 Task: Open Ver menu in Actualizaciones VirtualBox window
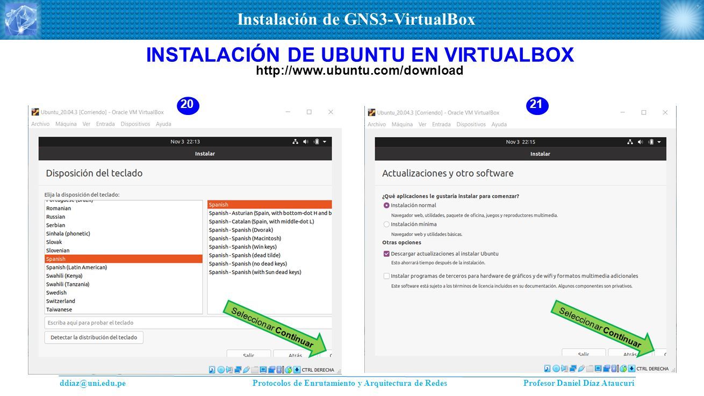click(x=422, y=124)
